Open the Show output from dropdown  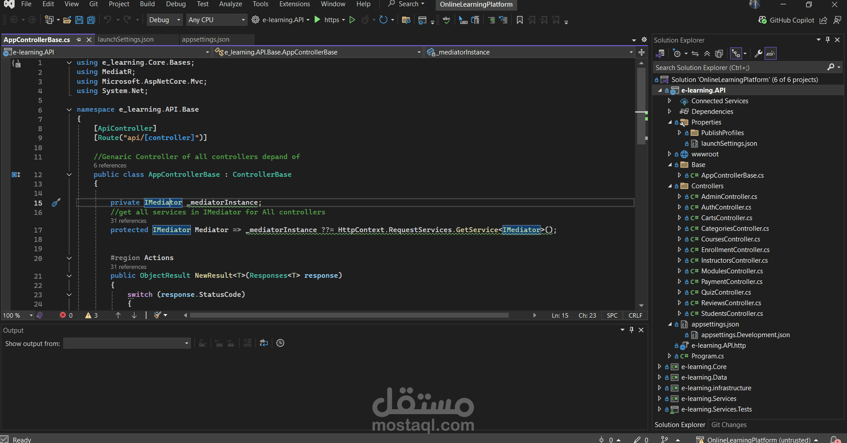(x=127, y=343)
